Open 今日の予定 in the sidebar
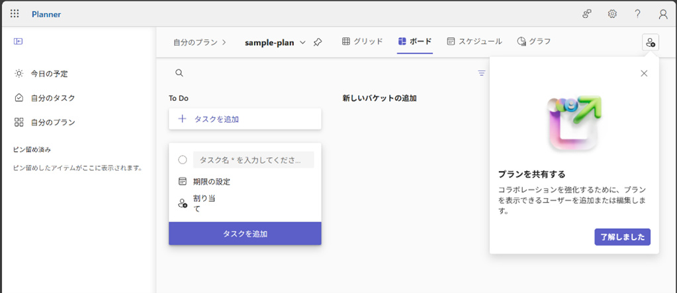The height and width of the screenshot is (293, 677). (49, 74)
